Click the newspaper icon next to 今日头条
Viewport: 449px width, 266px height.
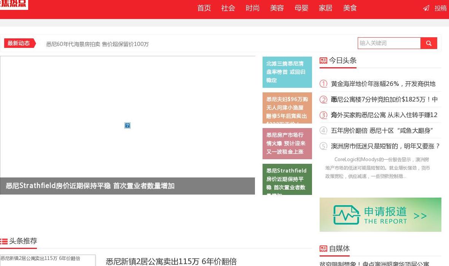click(323, 61)
